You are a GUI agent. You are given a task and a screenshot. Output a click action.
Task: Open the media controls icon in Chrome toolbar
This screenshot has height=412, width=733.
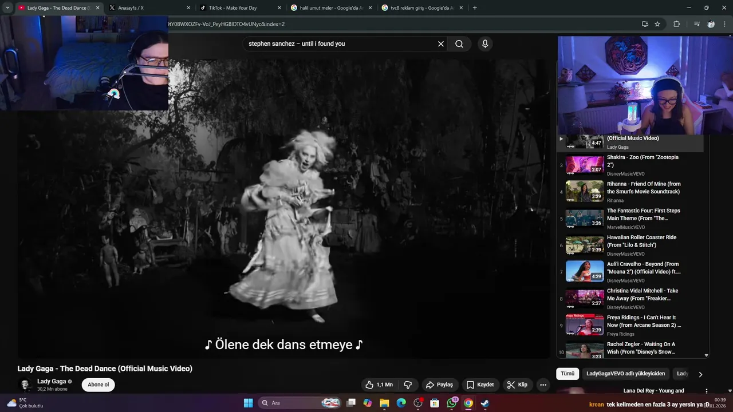click(x=697, y=24)
